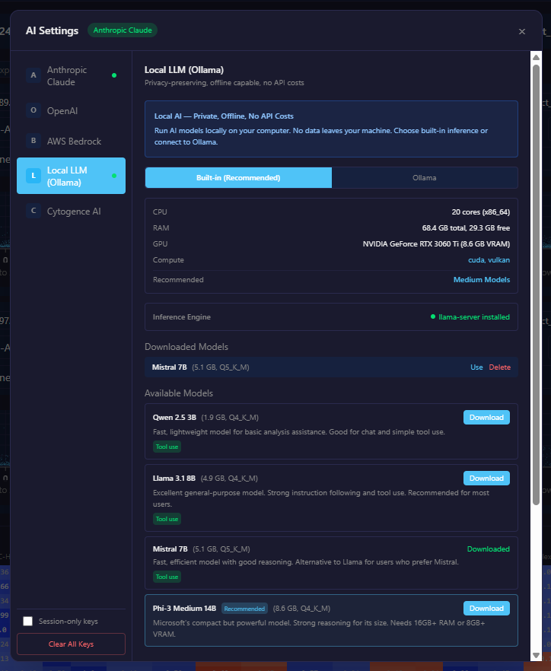
Task: Click the Phi-3 Medium 14B model name
Action: [x=184, y=608]
